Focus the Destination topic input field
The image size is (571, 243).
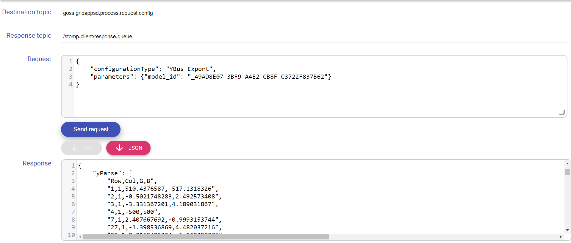[x=314, y=13]
